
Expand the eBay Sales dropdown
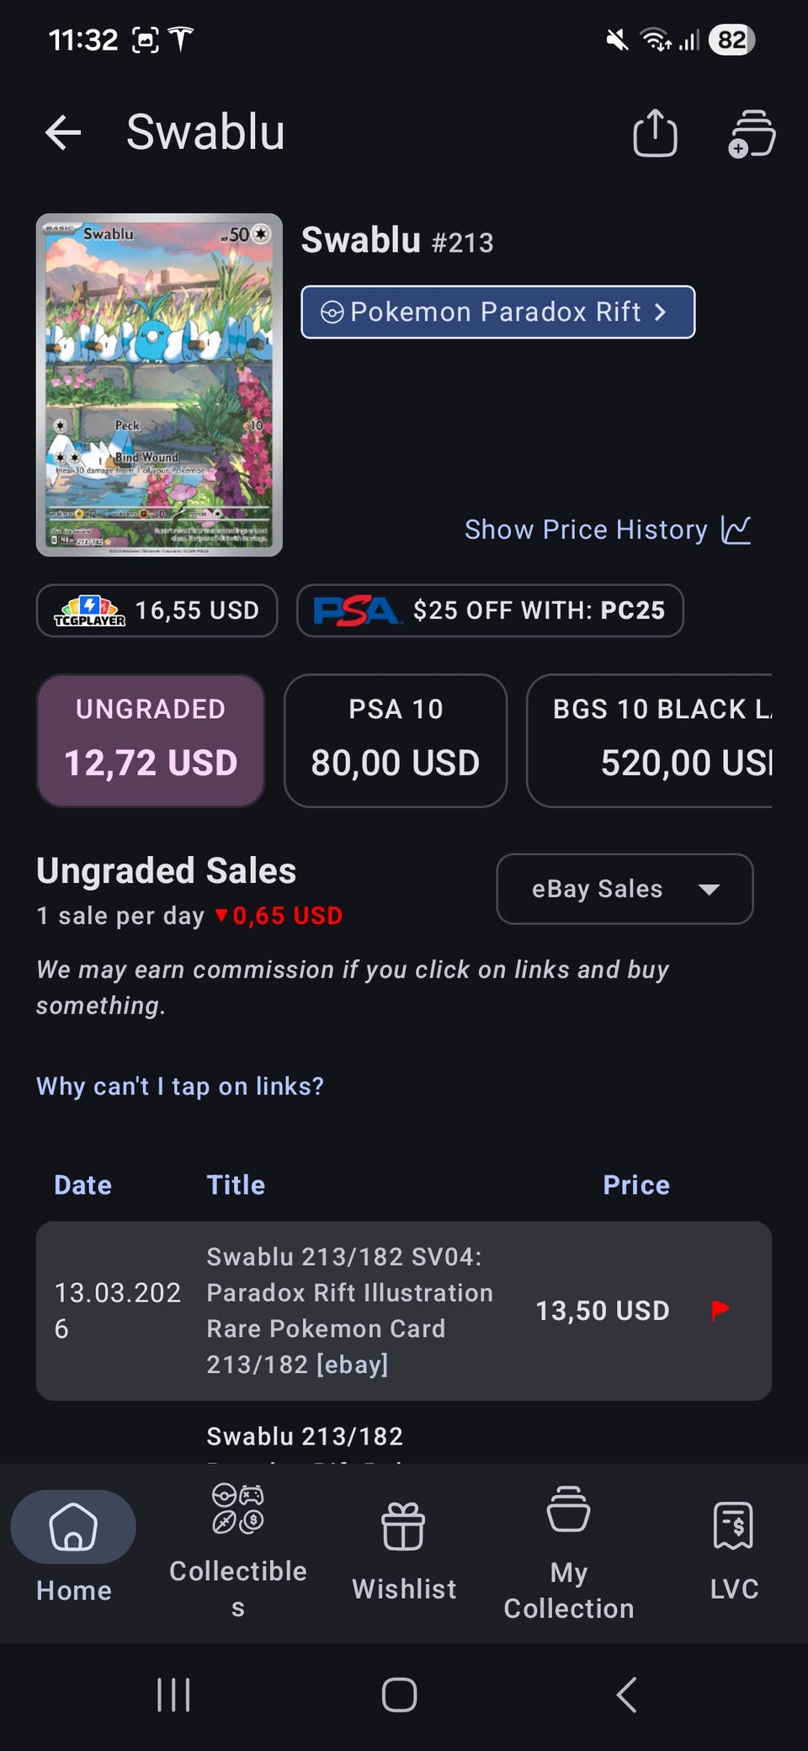(x=625, y=889)
